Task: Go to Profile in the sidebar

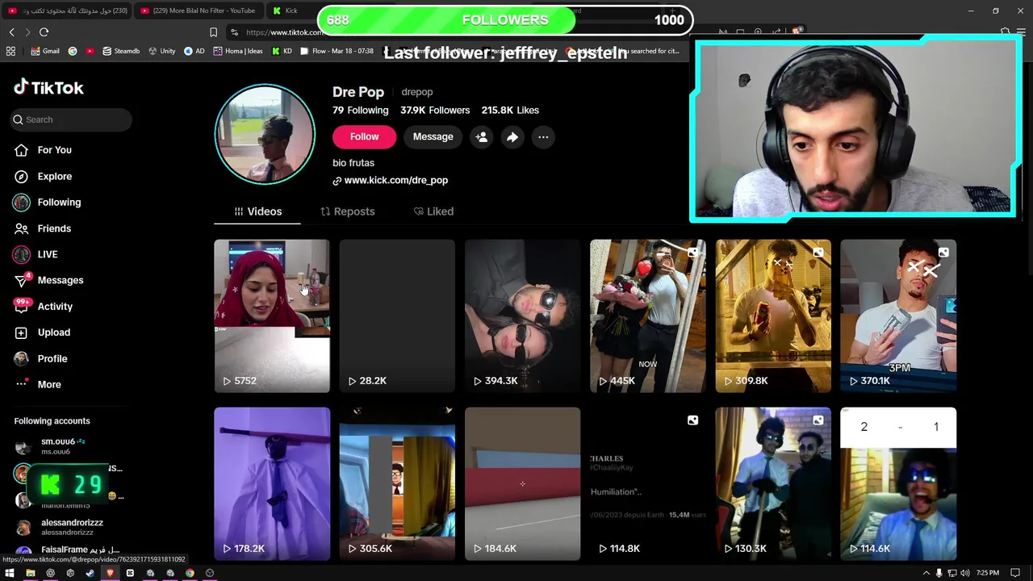Action: [x=40, y=358]
